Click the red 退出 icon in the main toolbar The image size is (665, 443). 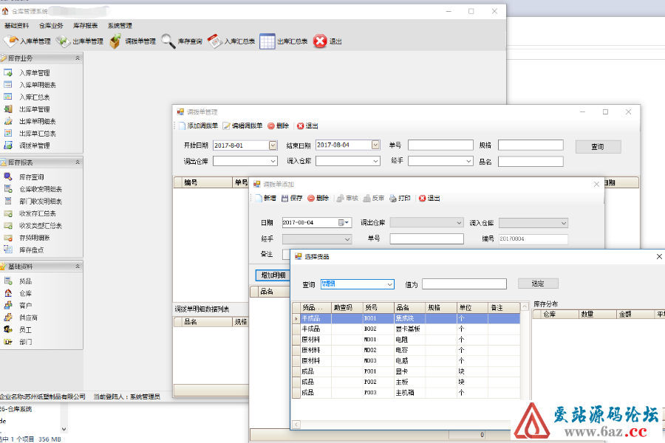[x=320, y=41]
